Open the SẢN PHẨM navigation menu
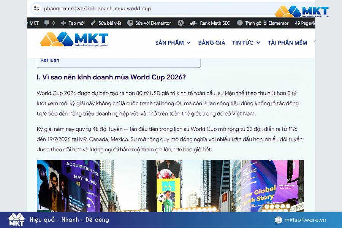342x228 pixels. pyautogui.click(x=169, y=43)
